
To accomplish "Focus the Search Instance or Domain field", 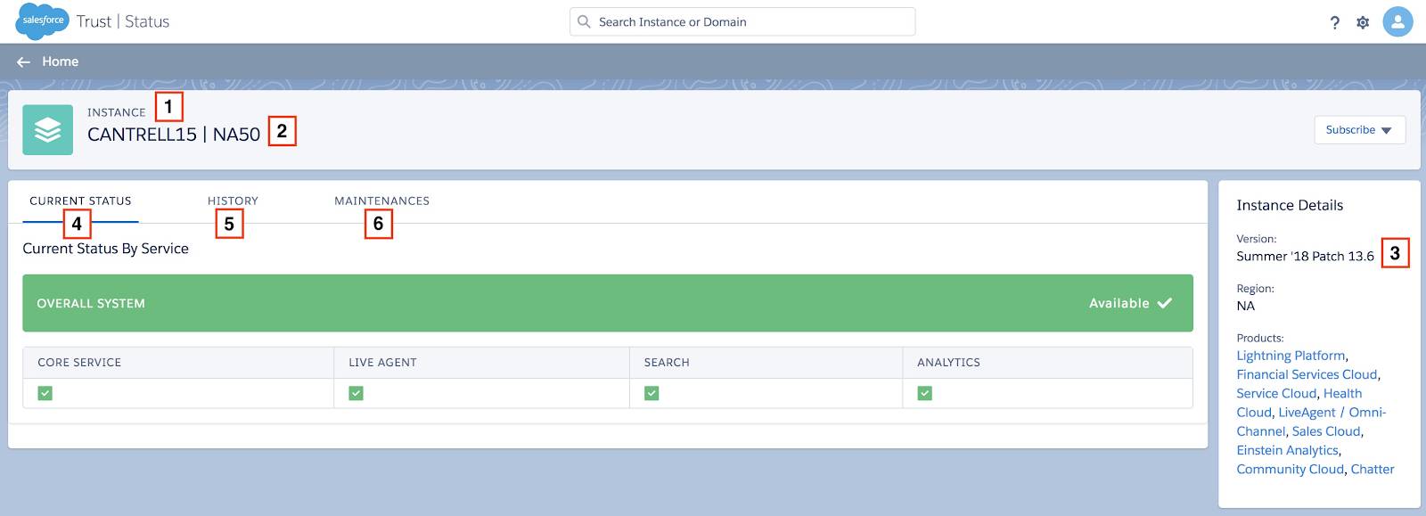I will pyautogui.click(x=742, y=21).
